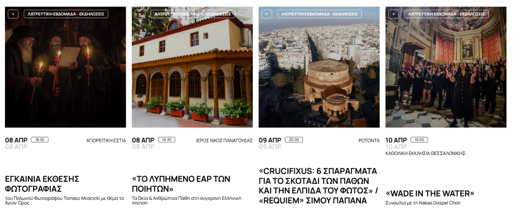
Task: Open the «ΤΟ ΛΥΠΗΜΕΝΟ ΕΑΡ ΤΩΝ ΠΟΙΗΤΩΝ» event
Action: pos(181,184)
